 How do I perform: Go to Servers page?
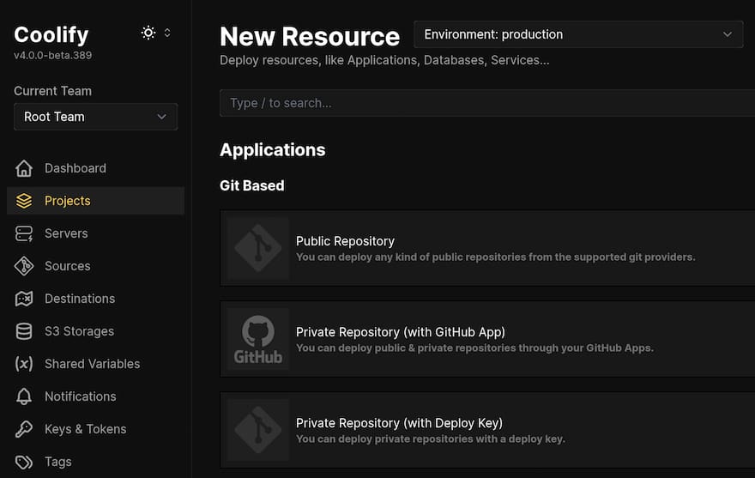[66, 233]
